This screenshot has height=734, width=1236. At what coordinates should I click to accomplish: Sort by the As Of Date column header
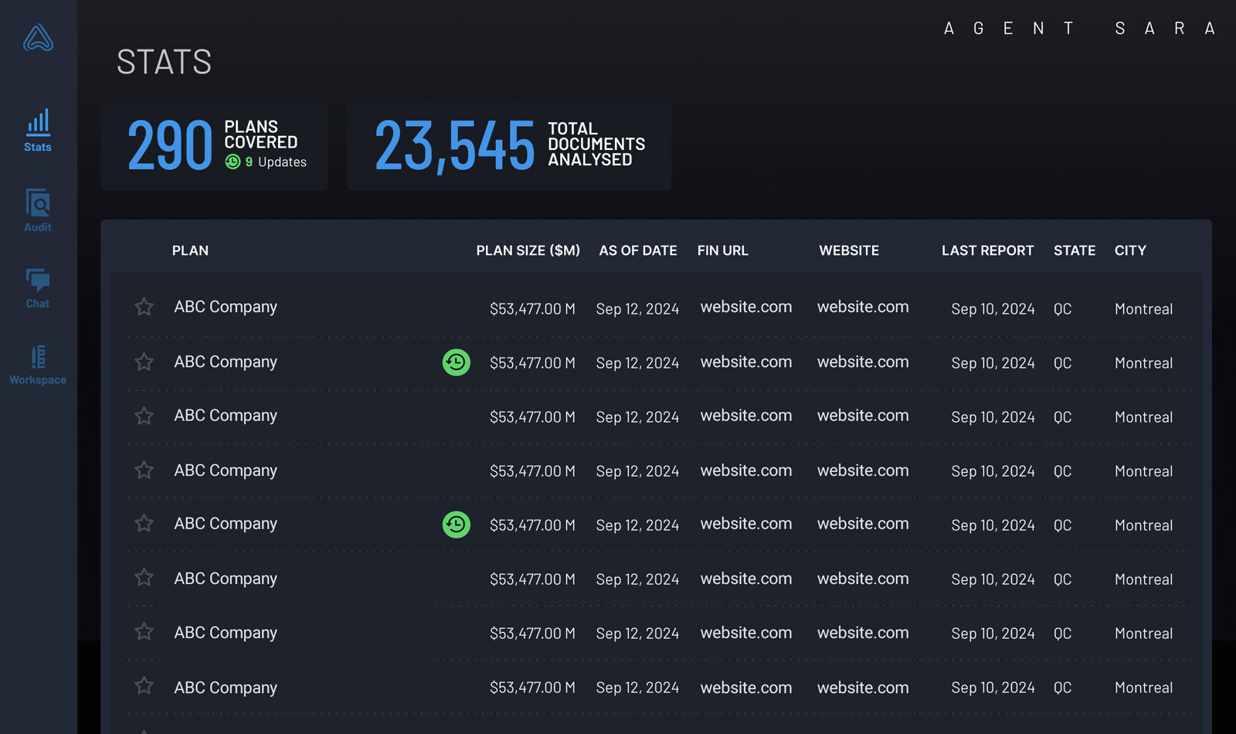[637, 250]
